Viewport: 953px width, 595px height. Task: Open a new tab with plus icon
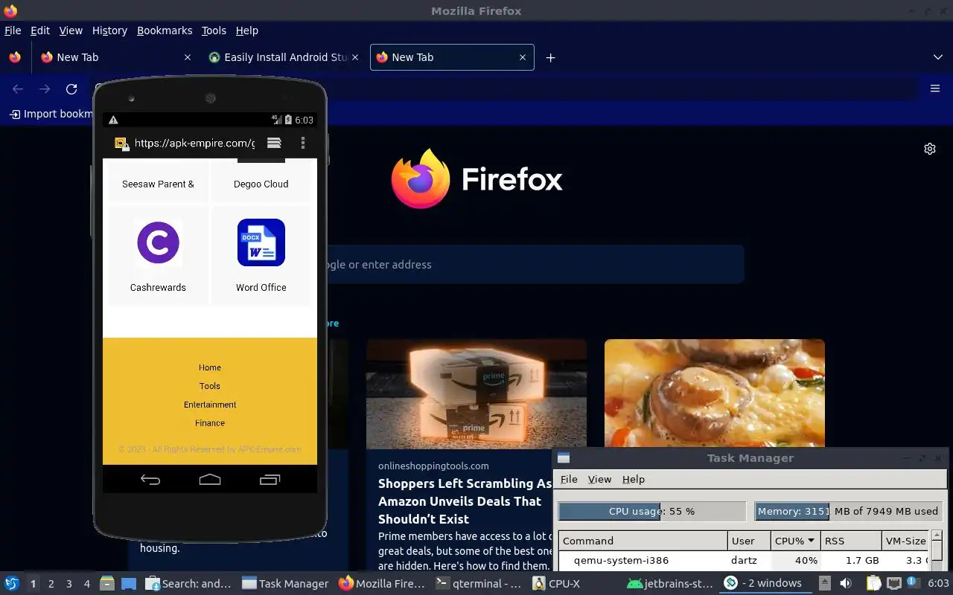(x=550, y=57)
